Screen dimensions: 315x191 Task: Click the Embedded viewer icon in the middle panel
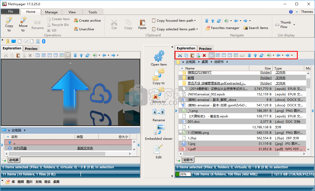159,130
